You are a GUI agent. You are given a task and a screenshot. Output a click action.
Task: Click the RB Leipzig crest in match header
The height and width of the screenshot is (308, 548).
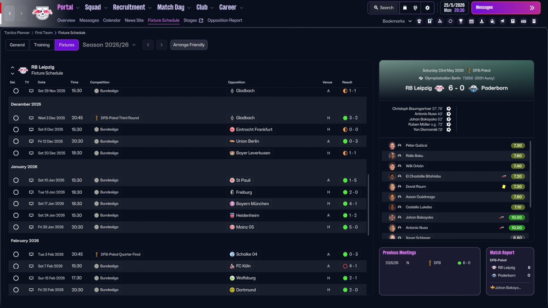pyautogui.click(x=439, y=88)
